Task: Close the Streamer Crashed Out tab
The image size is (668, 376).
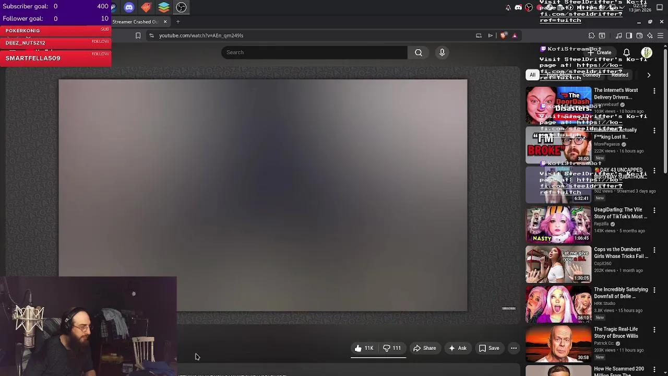Action: coord(165,21)
